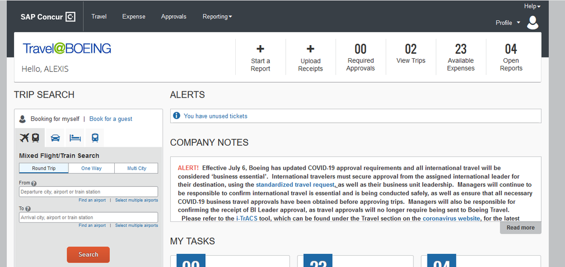The height and width of the screenshot is (267, 565).
Task: Select the rail-only search tab icon
Action: coord(95,138)
